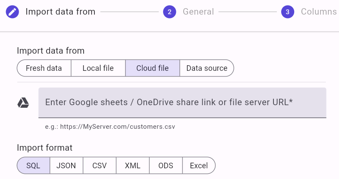Select XML import format
339x179 pixels.
[x=132, y=165]
